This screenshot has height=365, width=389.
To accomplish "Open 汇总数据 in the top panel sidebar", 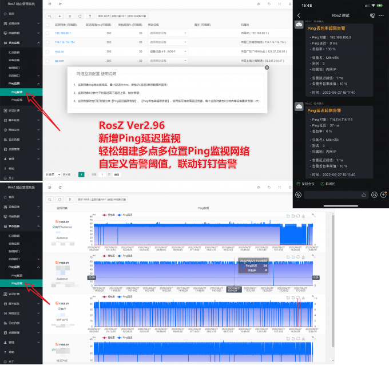I will click(x=14, y=53).
